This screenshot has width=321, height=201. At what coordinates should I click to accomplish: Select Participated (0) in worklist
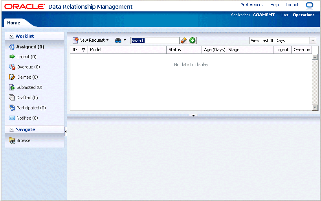pos(31,108)
